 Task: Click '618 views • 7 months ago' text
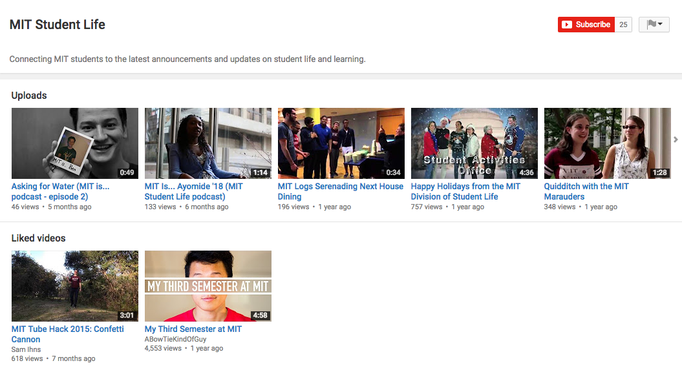coord(53,358)
